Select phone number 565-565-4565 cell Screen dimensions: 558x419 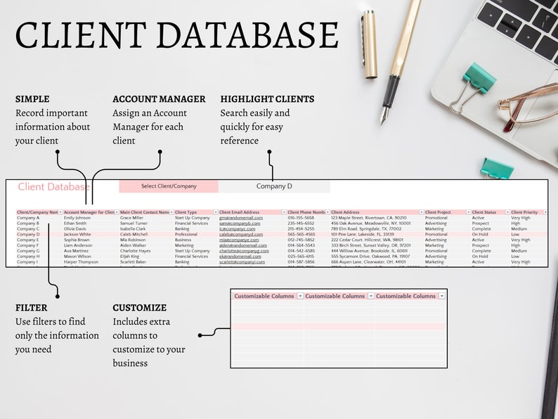(x=301, y=234)
